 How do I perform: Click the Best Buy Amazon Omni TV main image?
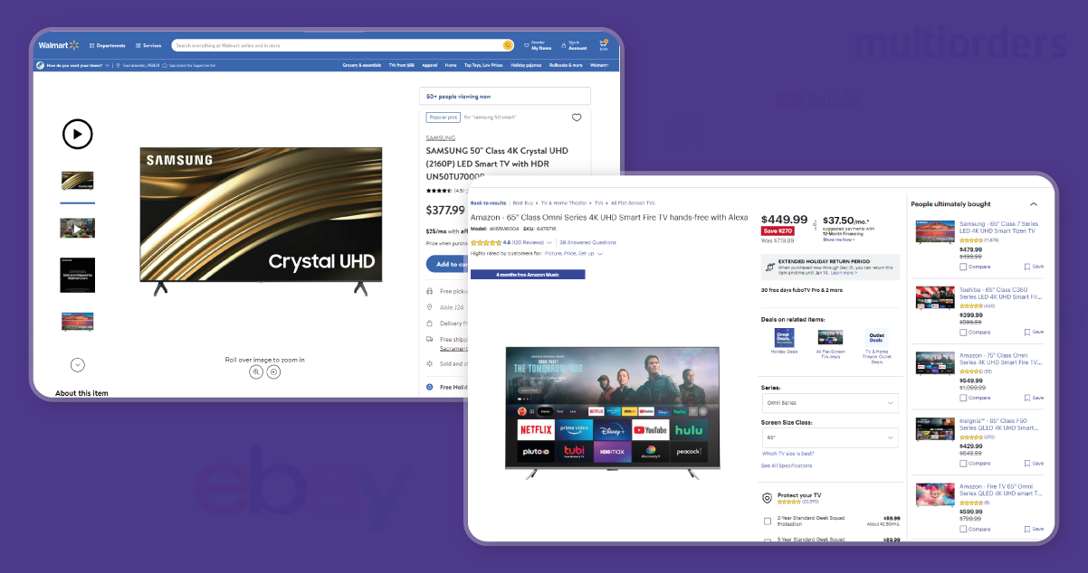[x=612, y=412]
